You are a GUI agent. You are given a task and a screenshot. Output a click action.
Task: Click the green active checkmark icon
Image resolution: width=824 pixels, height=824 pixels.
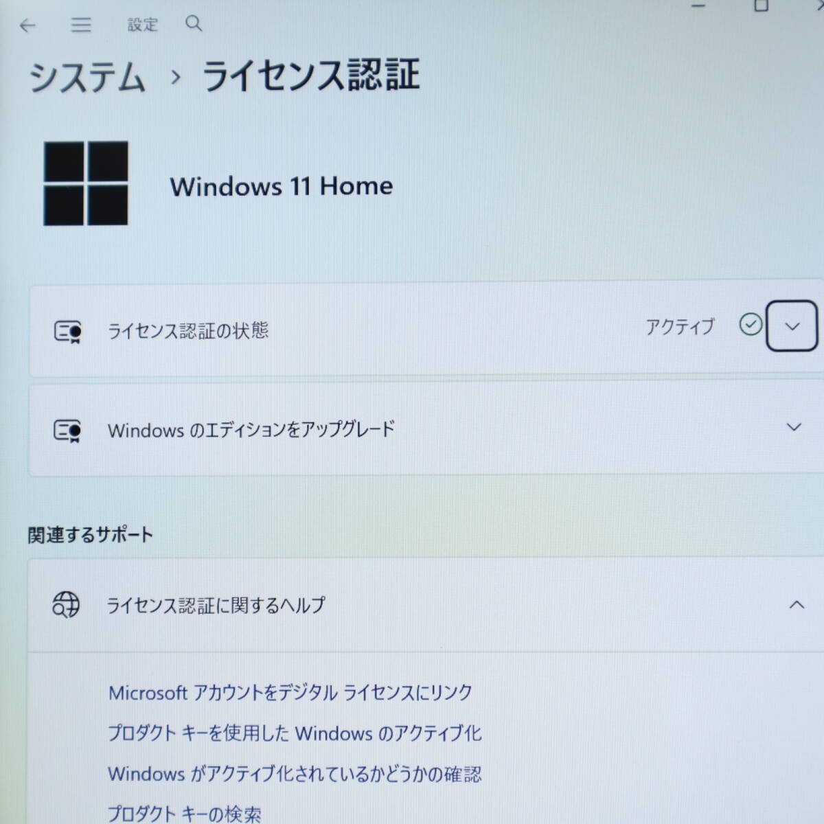(x=751, y=324)
